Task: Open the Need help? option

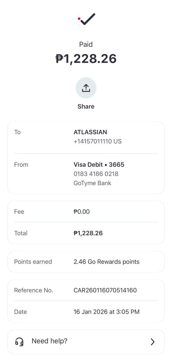Action: coord(49,341)
